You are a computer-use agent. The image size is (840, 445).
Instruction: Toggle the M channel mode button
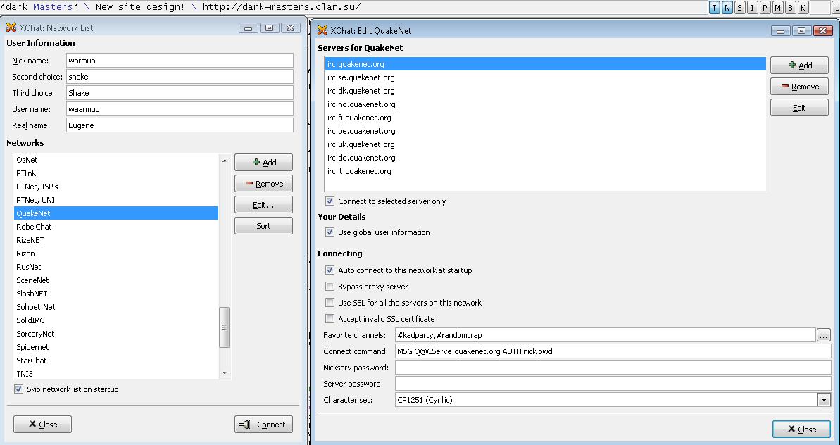[778, 8]
